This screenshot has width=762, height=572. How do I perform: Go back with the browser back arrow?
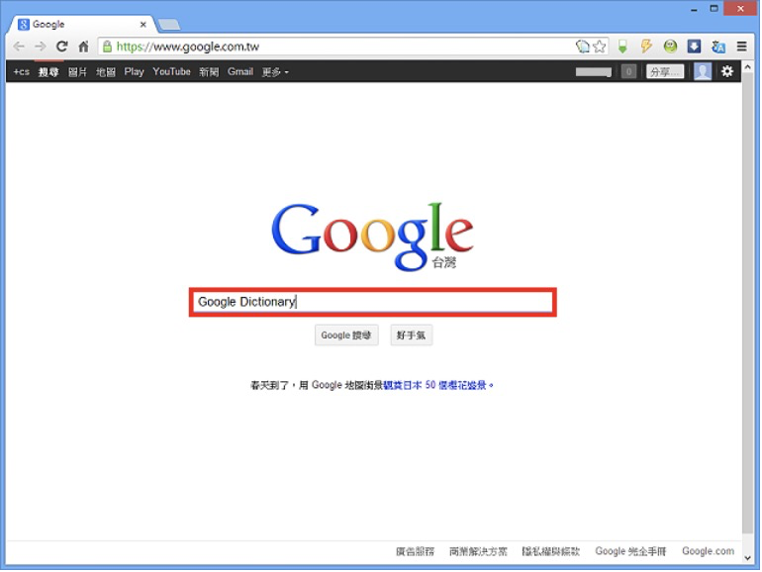[19, 47]
